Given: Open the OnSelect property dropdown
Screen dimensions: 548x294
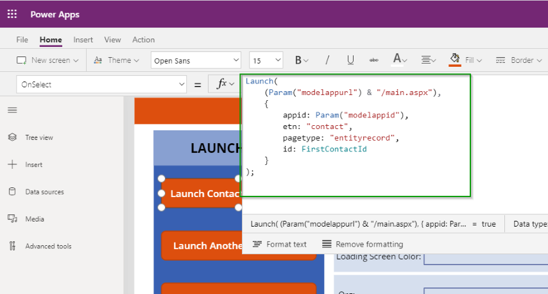Looking at the screenshot, I should tap(101, 84).
